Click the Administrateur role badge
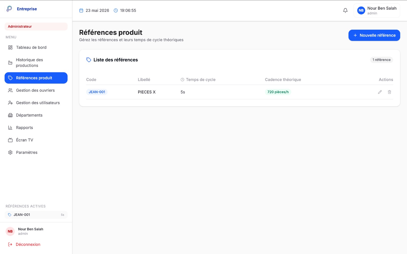The height and width of the screenshot is (254, 407). click(36, 26)
